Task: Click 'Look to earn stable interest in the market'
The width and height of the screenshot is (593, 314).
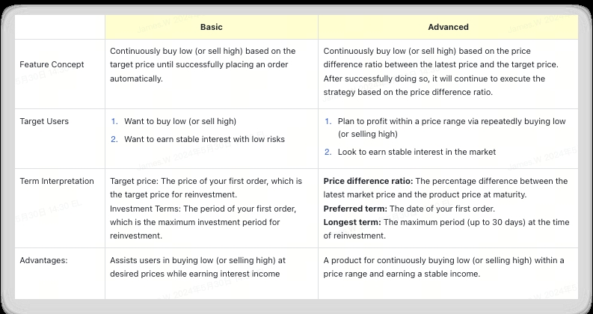Action: click(x=417, y=152)
